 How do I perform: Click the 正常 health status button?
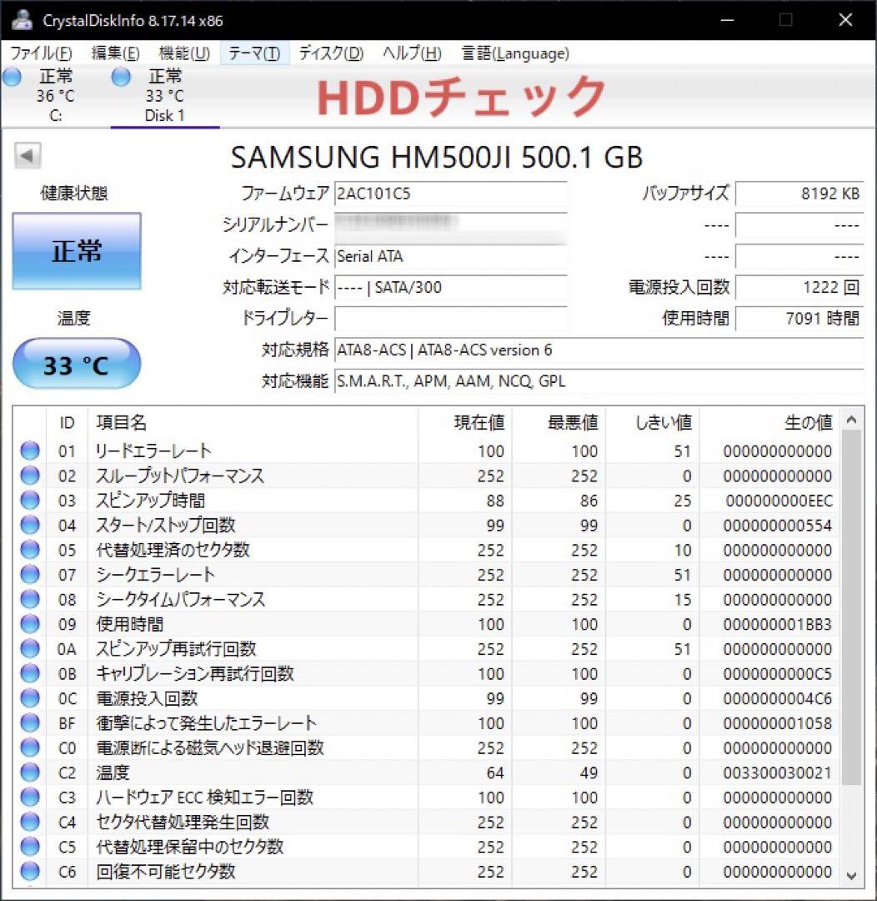tap(77, 251)
